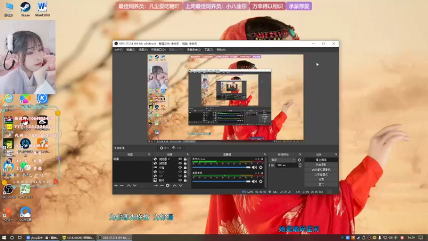
Task: Open the 编辑(E) menu in OBS
Action: pos(131,50)
